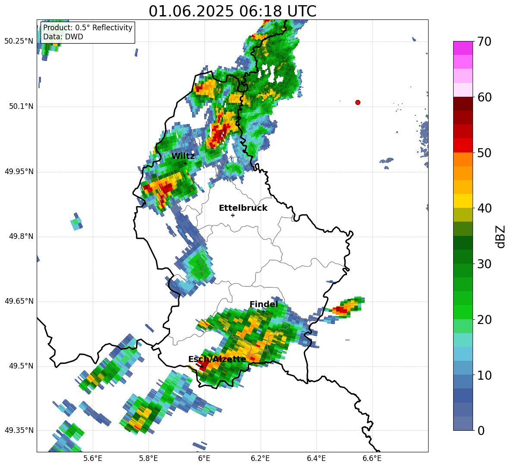Click the magenta band at colorbar top
This screenshot has width=511, height=467.
click(x=463, y=48)
